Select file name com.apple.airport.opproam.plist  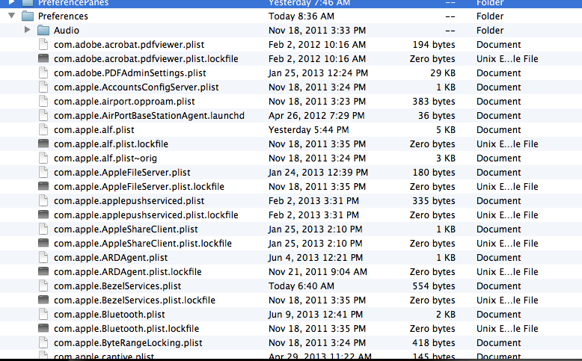pos(124,102)
